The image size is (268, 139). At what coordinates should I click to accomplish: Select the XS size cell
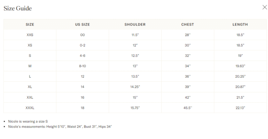pyautogui.click(x=30, y=45)
